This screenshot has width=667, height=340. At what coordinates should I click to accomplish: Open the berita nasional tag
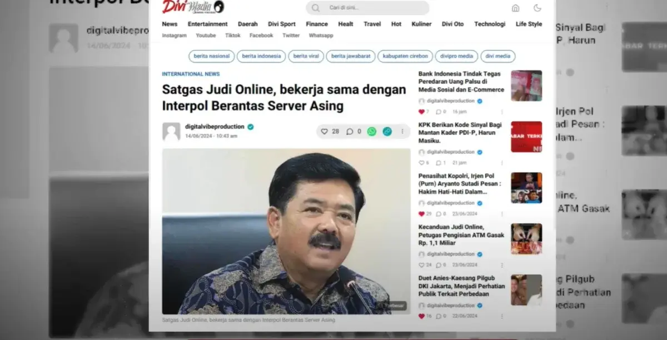211,56
